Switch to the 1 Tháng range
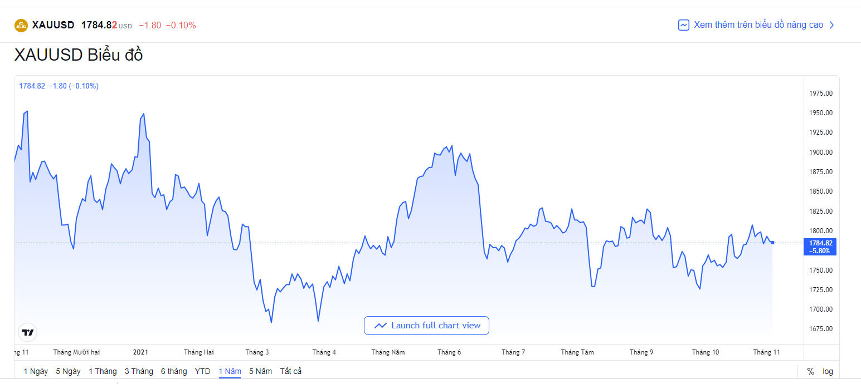The width and height of the screenshot is (861, 384). click(x=103, y=371)
